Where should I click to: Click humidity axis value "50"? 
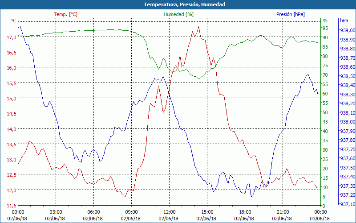[x=325, y=112]
